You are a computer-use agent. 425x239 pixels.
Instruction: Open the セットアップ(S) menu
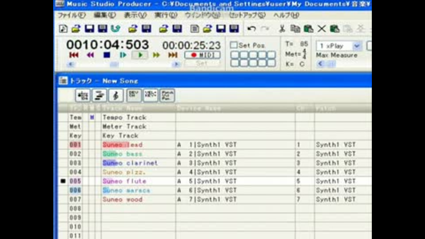pyautogui.click(x=247, y=15)
